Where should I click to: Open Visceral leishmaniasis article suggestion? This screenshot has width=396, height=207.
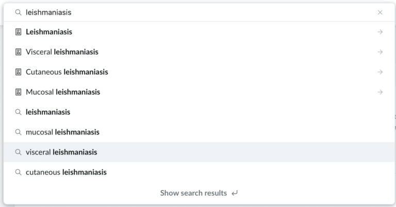62,52
